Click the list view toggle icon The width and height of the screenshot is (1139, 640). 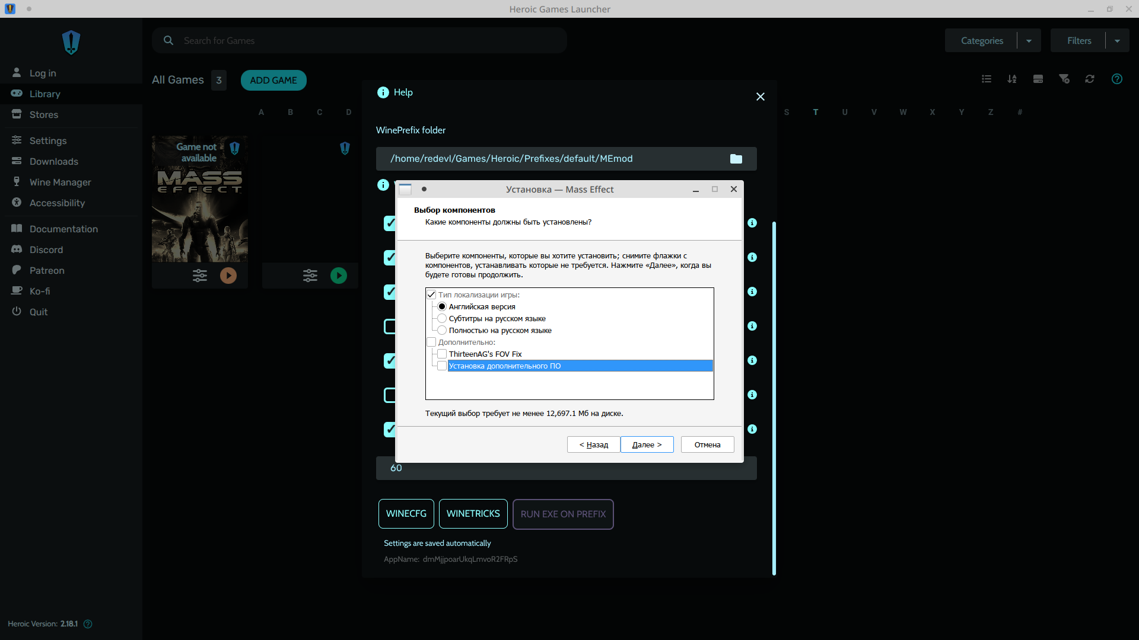tap(987, 79)
